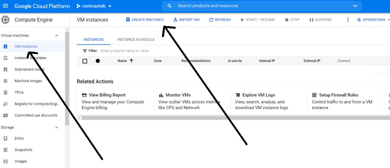Sort by Name using the arrow
This screenshot has height=168, width=390.
[x=131, y=61]
